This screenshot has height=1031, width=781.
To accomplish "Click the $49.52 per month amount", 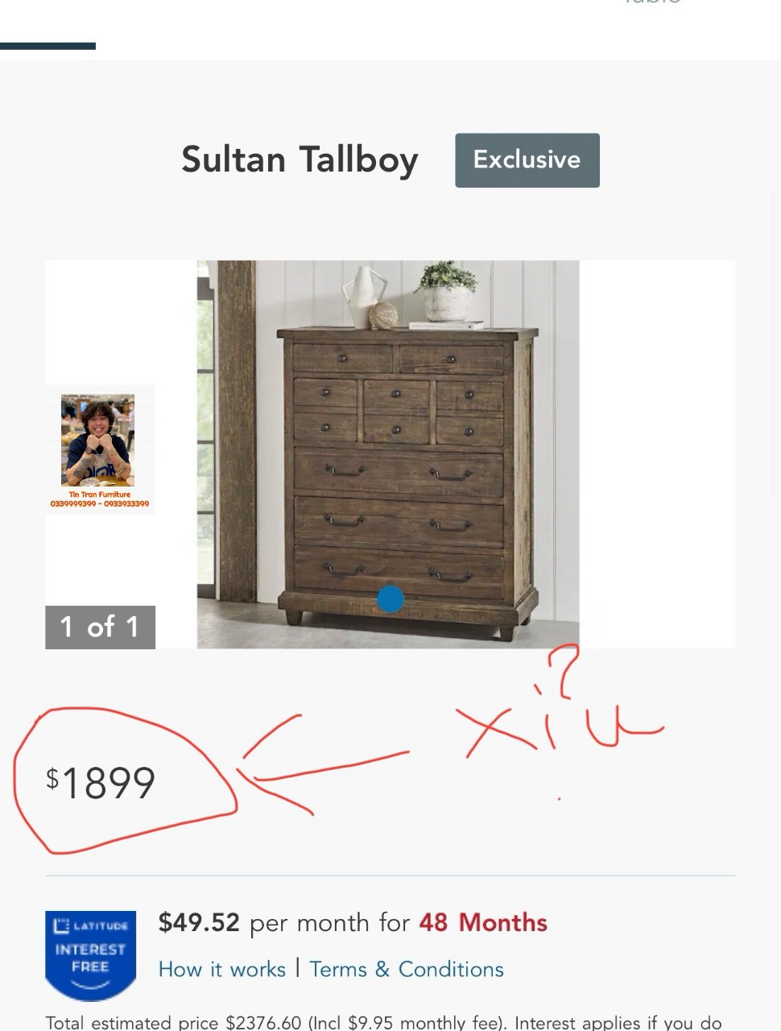I will tap(199, 922).
